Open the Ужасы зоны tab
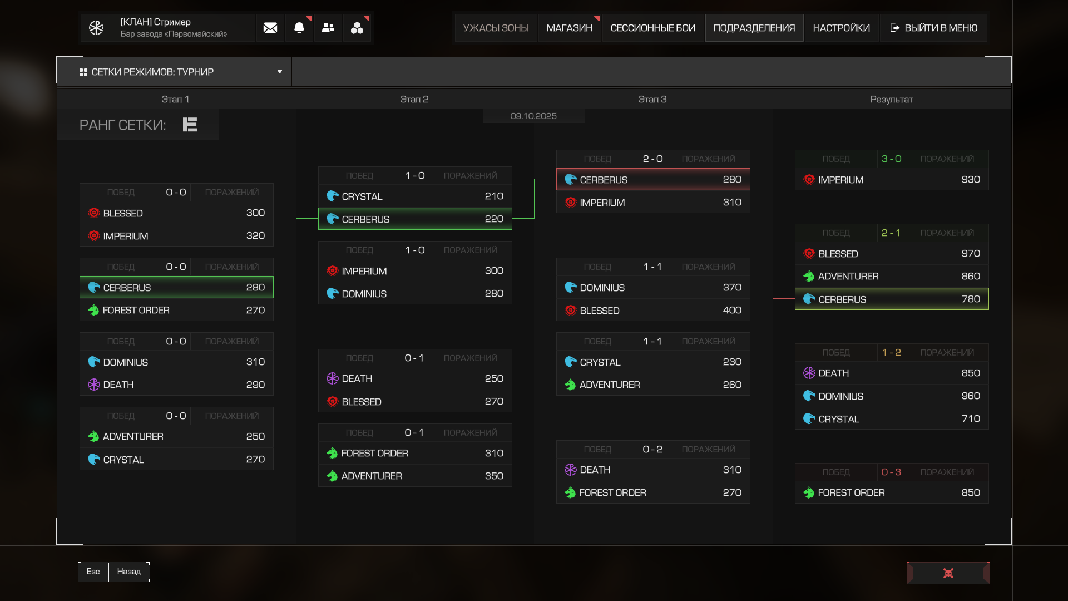This screenshot has width=1068, height=601. tap(496, 28)
